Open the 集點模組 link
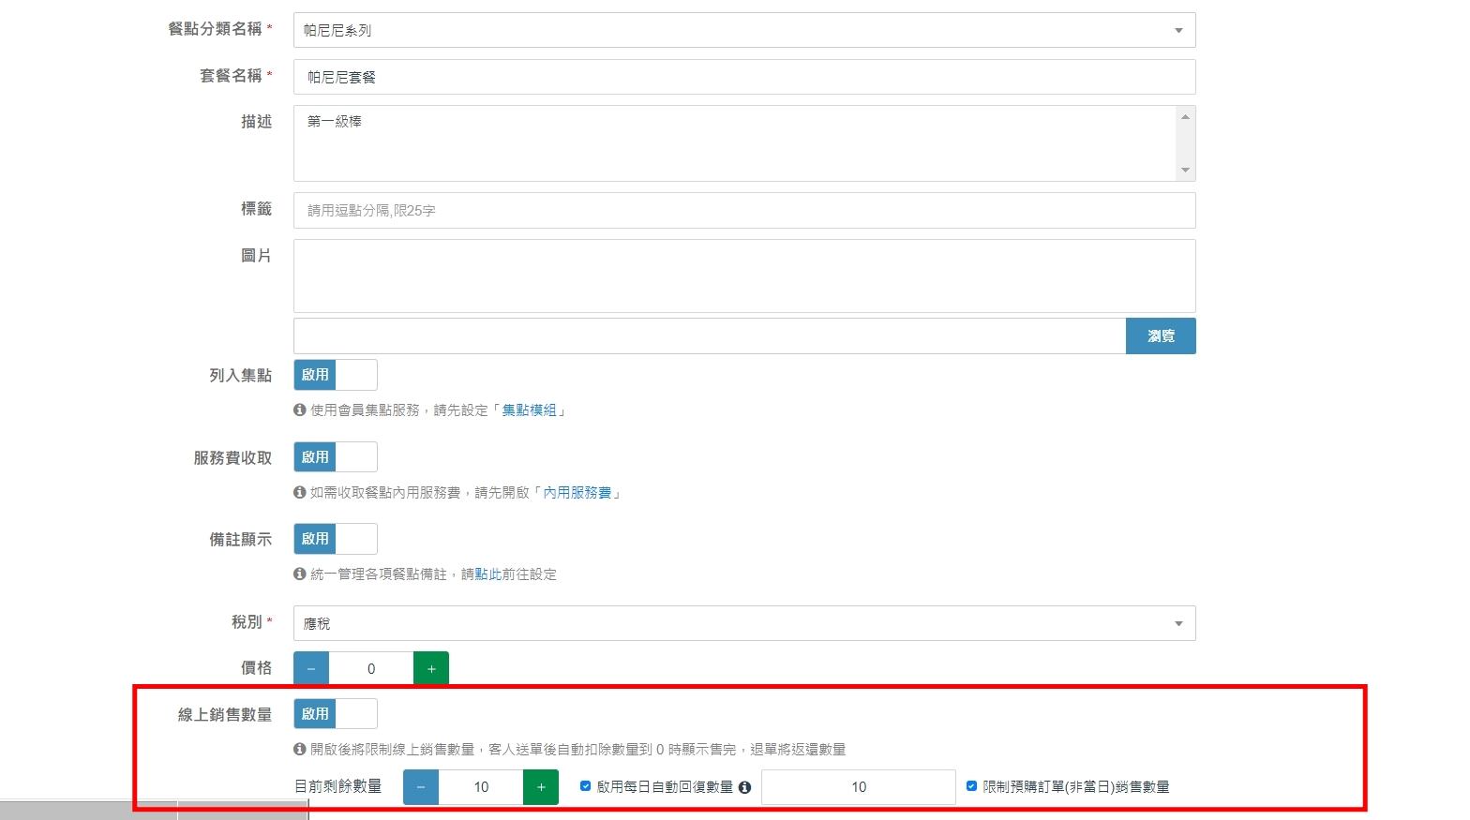 tap(529, 410)
